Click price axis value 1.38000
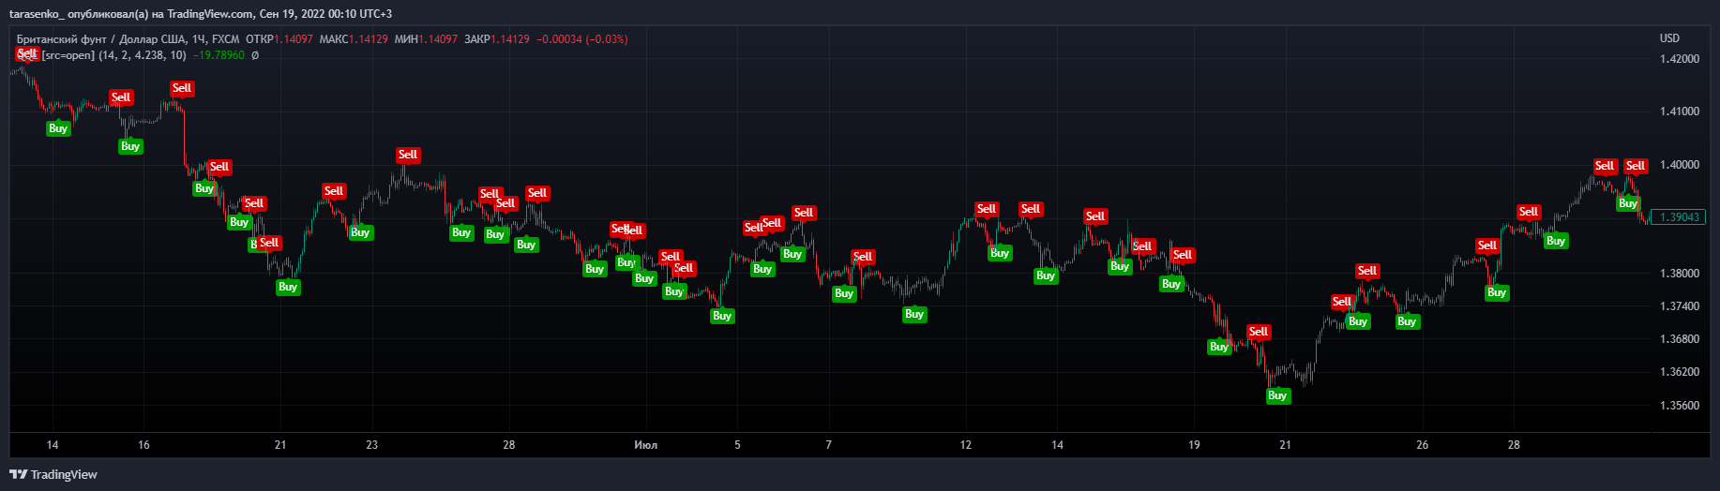Image resolution: width=1720 pixels, height=491 pixels. pyautogui.click(x=1679, y=274)
